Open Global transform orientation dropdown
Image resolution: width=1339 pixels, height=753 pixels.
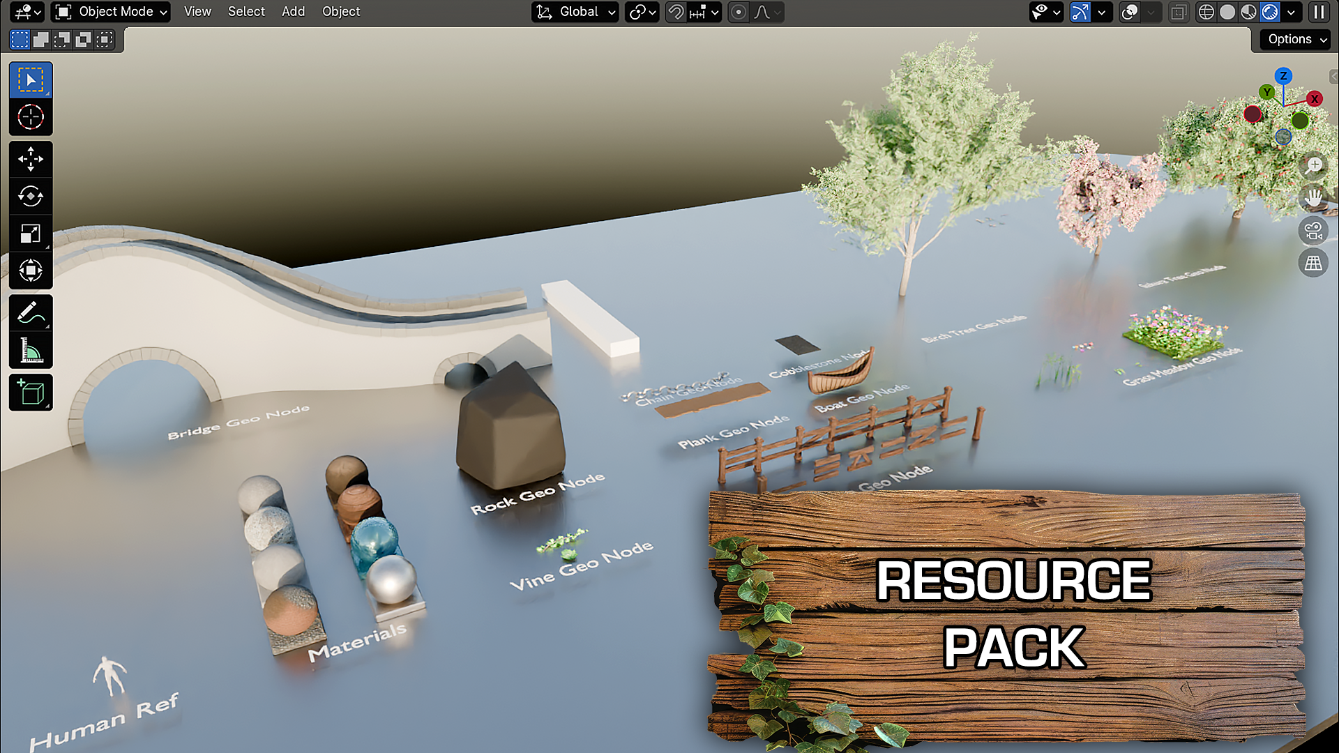point(576,12)
